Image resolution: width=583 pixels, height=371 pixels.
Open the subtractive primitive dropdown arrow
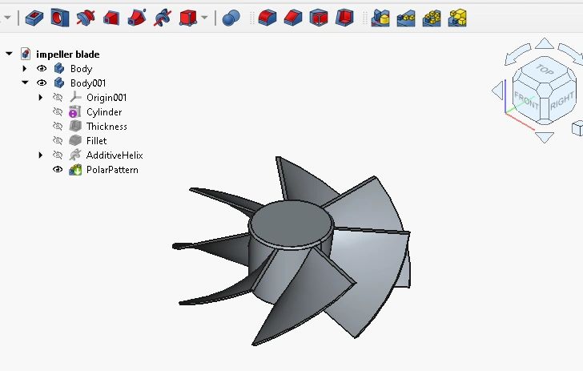(x=204, y=18)
